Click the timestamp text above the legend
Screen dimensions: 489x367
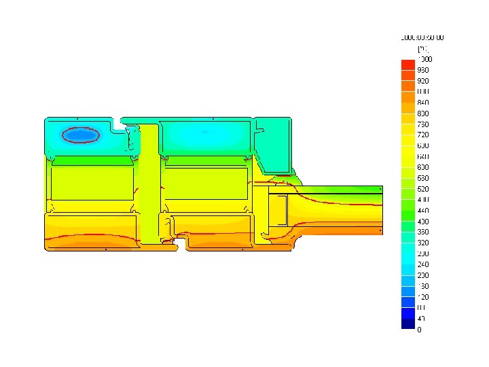coord(422,38)
